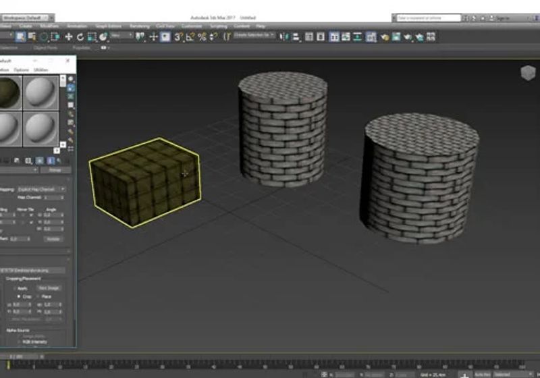The width and height of the screenshot is (540, 378).
Task: Click Render in the Cloud icon
Action: coord(419,37)
